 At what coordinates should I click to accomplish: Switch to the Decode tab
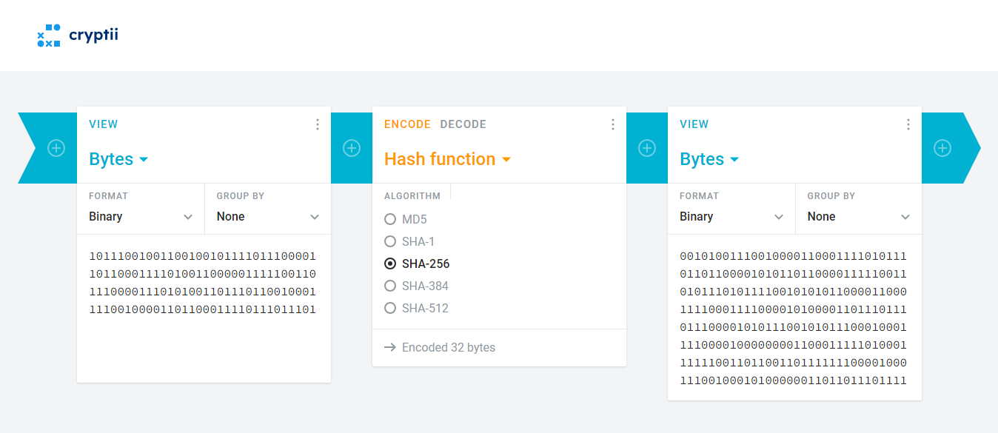pyautogui.click(x=463, y=124)
